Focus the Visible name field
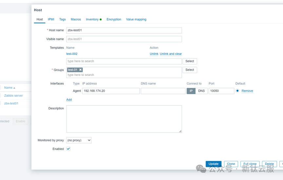283x180 pixels. pos(124,39)
